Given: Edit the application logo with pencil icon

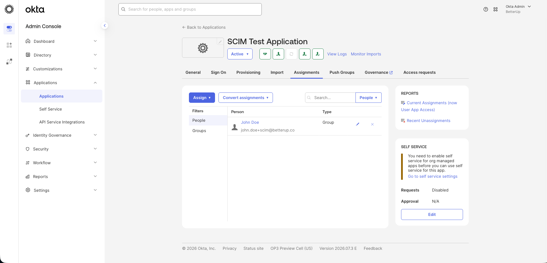Looking at the screenshot, I should [x=220, y=42].
